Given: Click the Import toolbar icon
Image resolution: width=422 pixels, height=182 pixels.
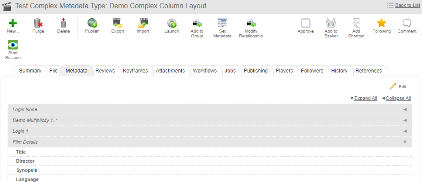Looking at the screenshot, I should coord(143,24).
